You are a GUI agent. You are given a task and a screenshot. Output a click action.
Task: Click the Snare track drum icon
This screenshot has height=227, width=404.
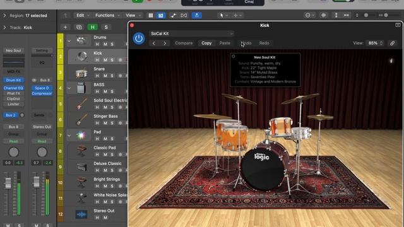[81, 73]
